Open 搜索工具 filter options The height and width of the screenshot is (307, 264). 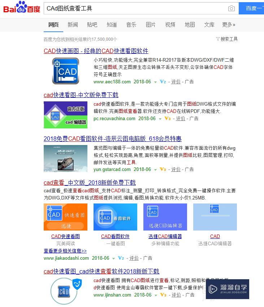coord(227,39)
